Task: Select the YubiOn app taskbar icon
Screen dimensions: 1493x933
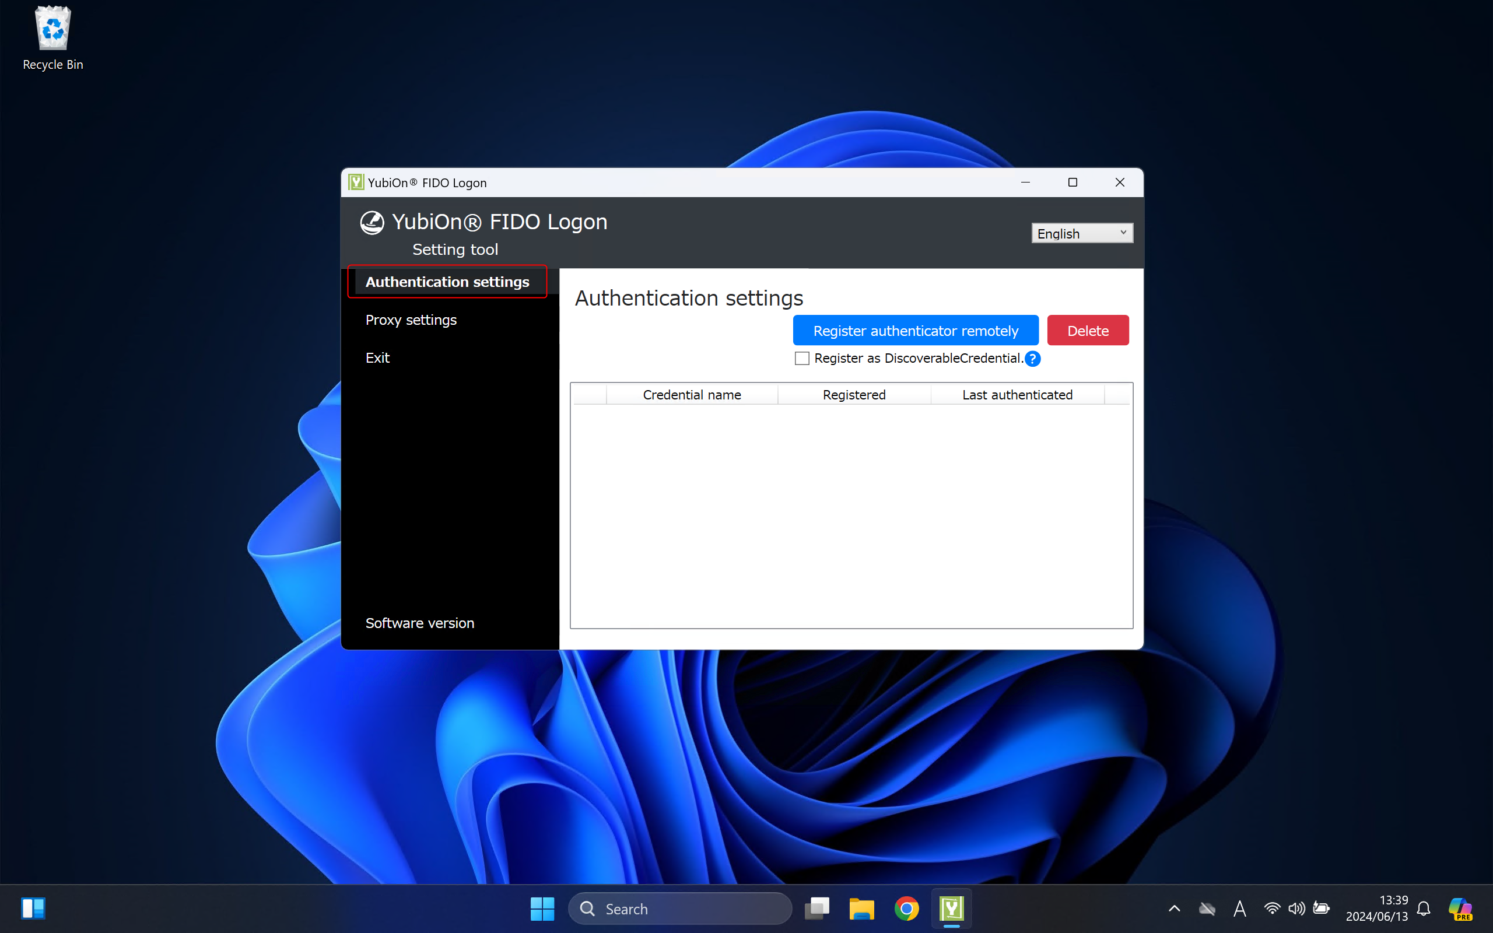Action: [x=951, y=909]
